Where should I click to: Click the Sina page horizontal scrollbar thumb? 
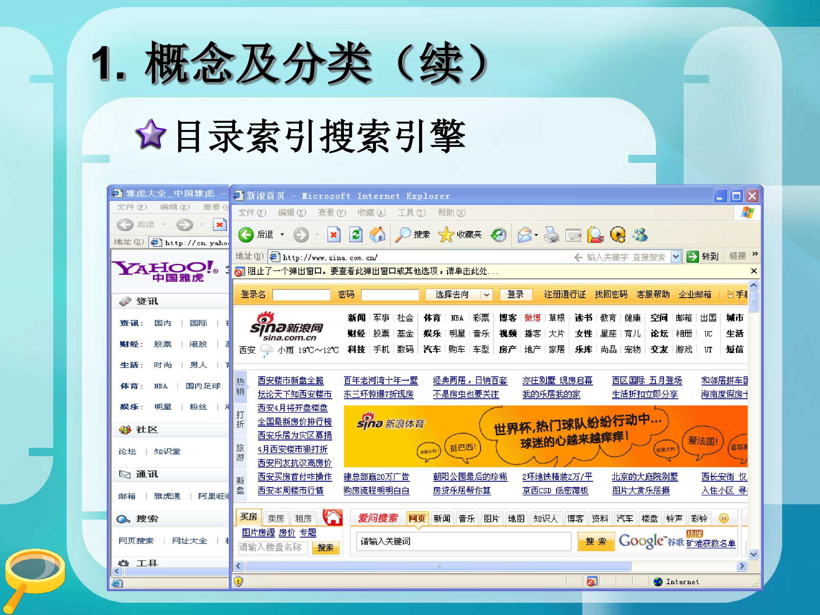438,566
